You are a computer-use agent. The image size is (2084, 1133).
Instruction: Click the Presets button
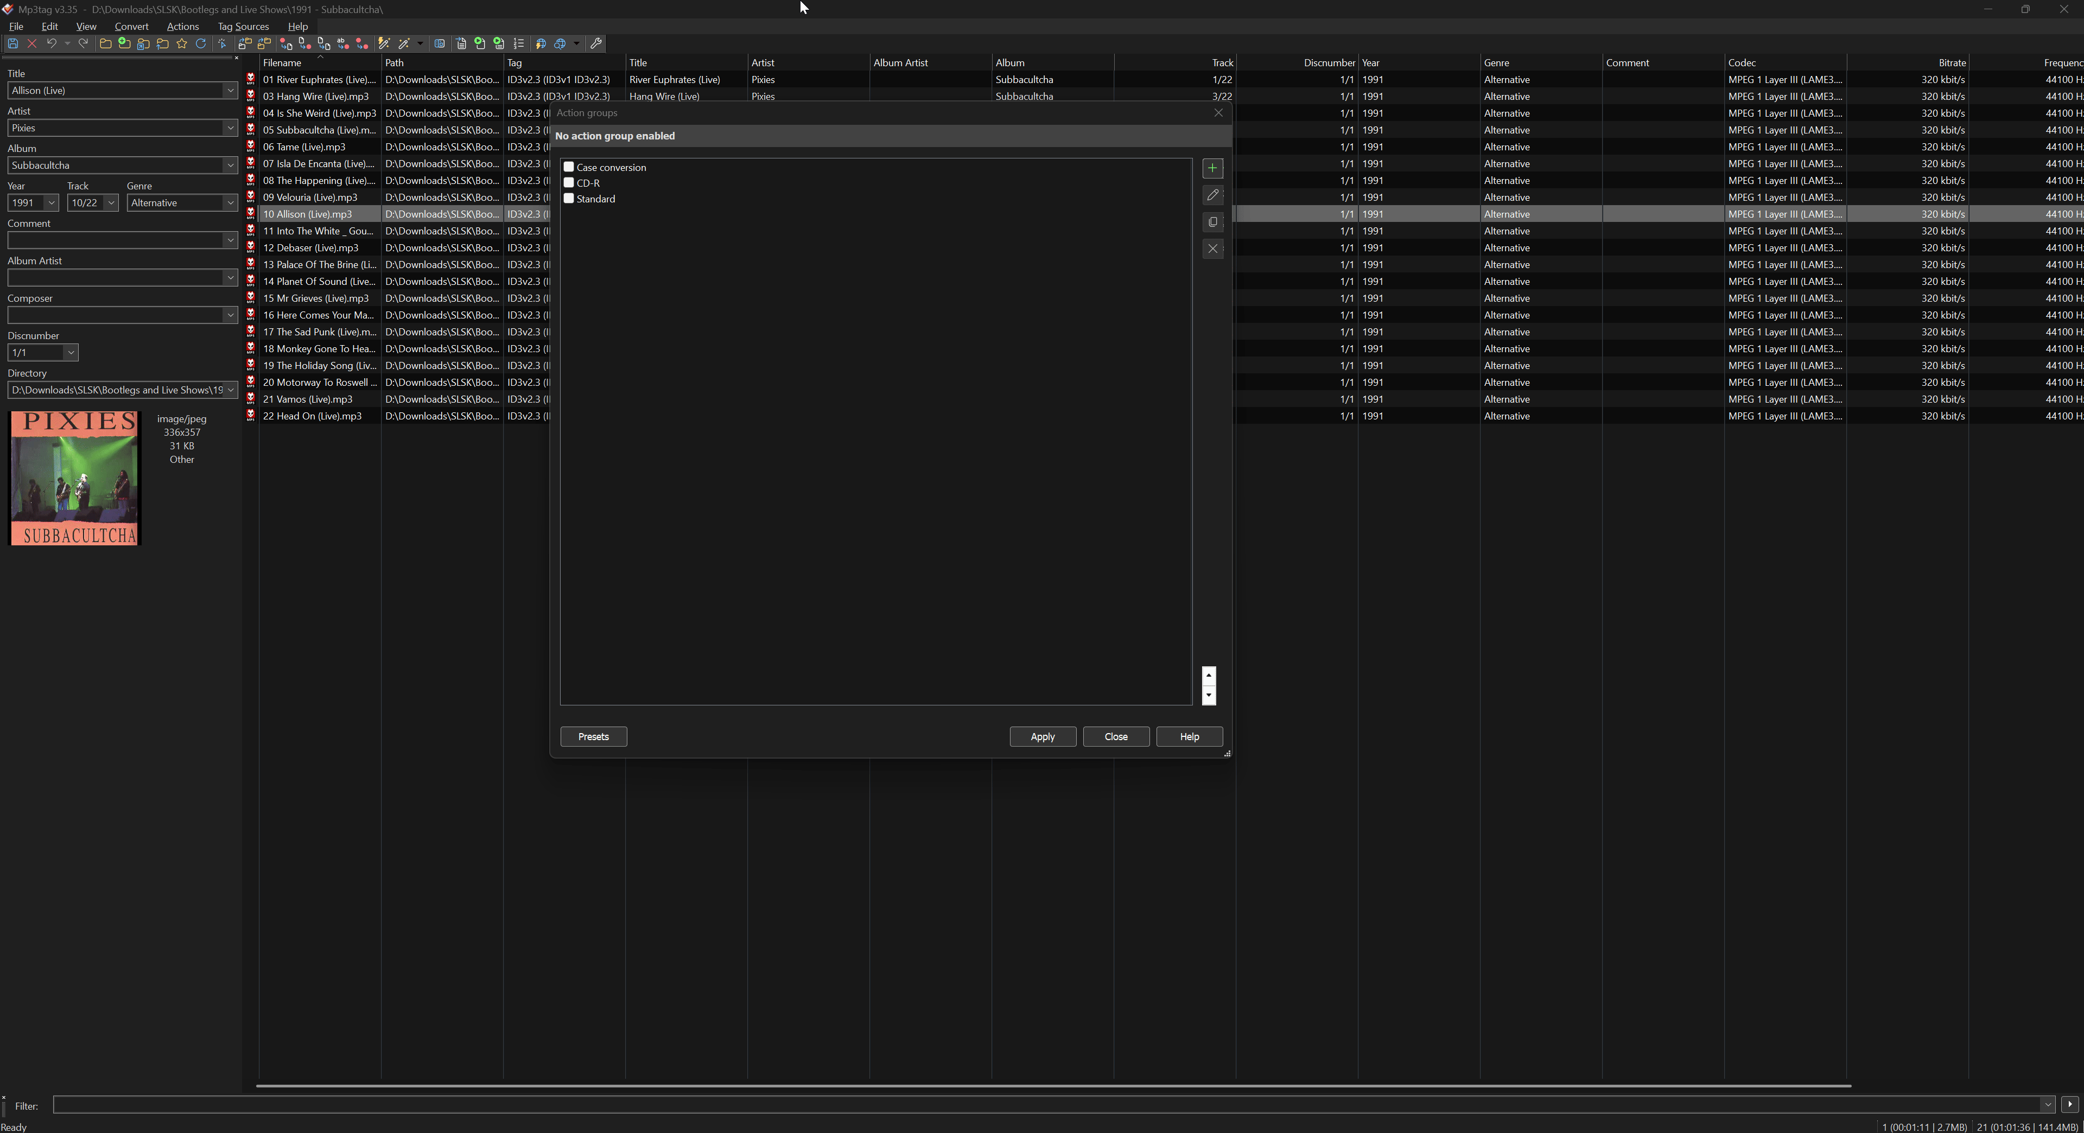[x=593, y=737]
